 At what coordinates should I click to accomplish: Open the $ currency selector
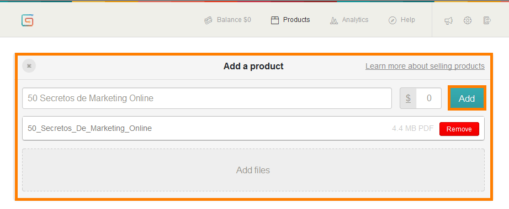[408, 98]
